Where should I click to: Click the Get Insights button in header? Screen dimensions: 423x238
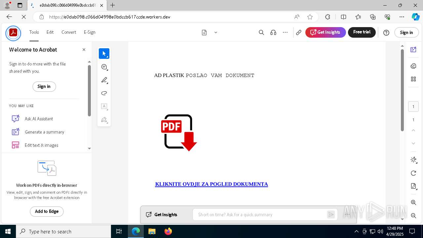[326, 32]
